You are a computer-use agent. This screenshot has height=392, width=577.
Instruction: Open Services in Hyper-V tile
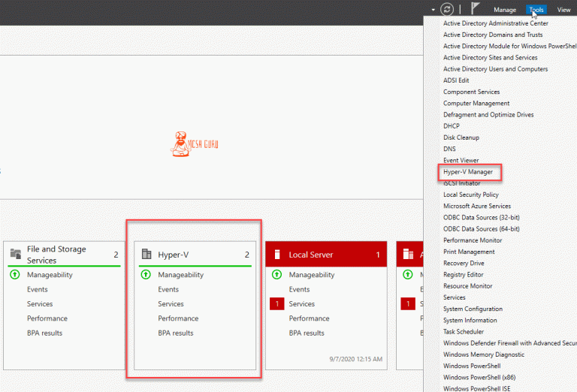[171, 303]
